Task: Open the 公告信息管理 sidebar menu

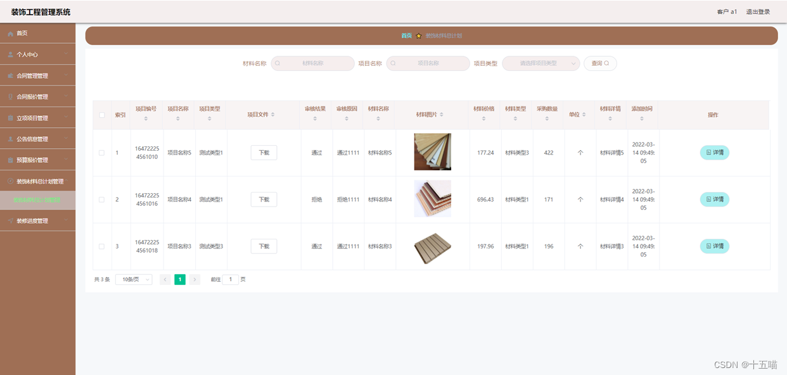Action: pyautogui.click(x=37, y=139)
